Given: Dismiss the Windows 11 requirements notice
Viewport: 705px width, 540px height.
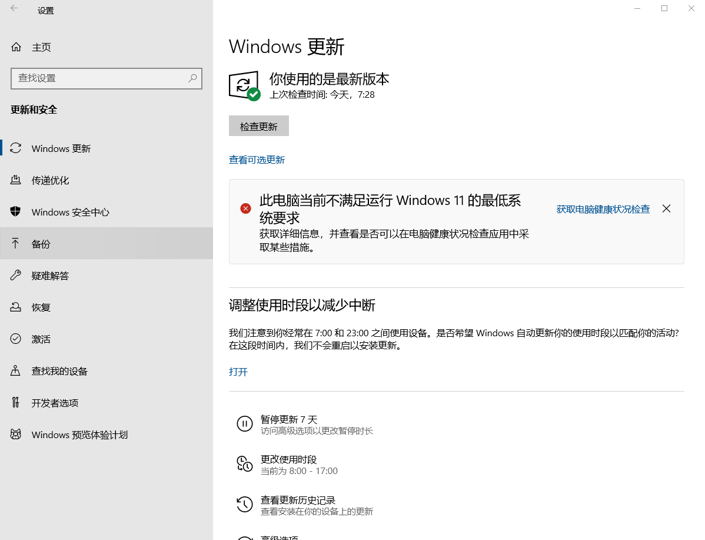Looking at the screenshot, I should pos(666,208).
